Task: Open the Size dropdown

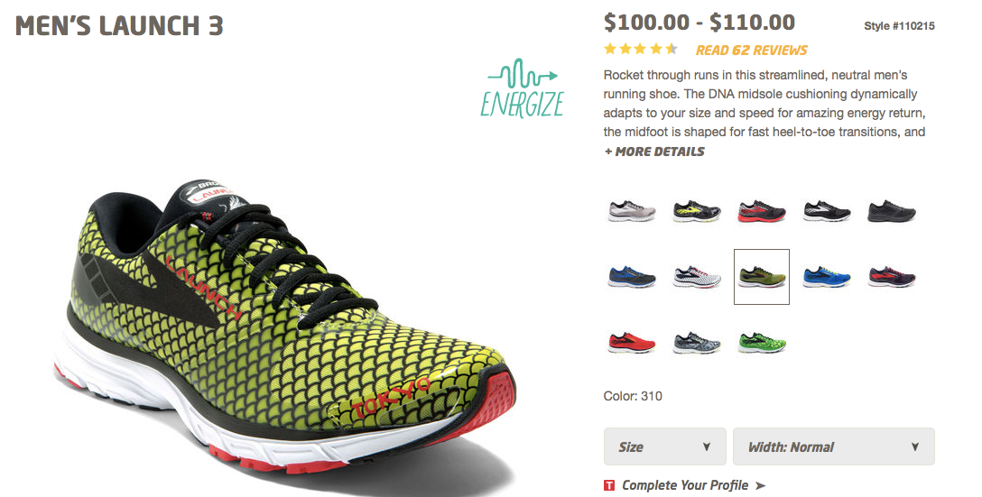Action: coord(664,446)
